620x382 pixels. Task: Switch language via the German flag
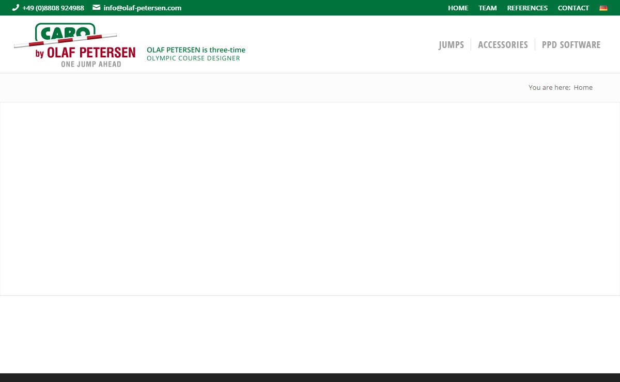pyautogui.click(x=603, y=8)
